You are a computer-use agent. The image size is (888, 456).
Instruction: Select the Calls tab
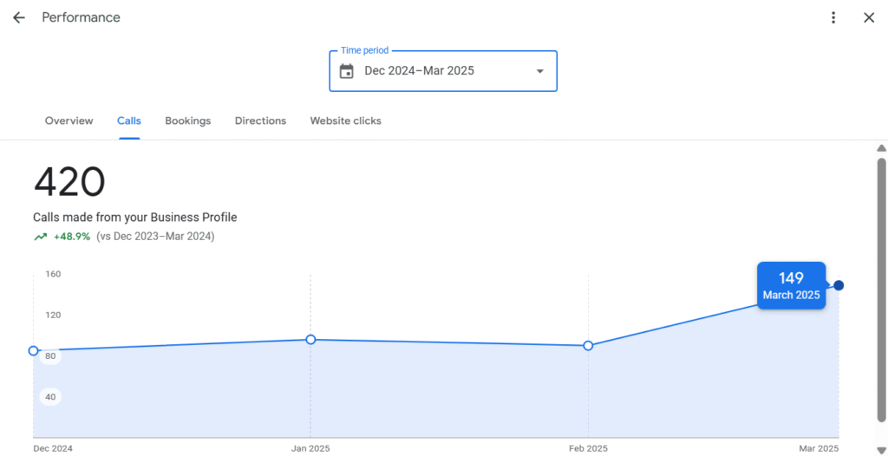click(129, 121)
